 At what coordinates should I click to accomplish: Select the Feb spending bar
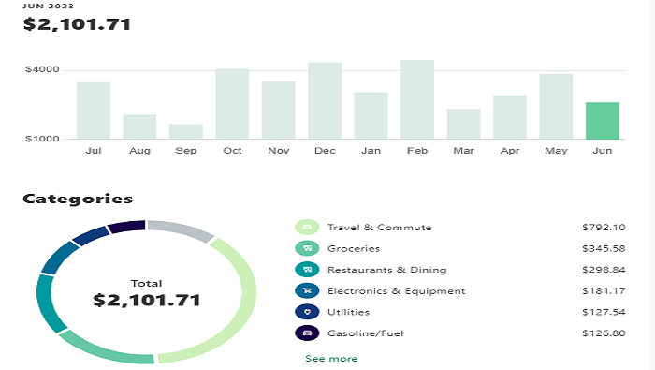(x=417, y=99)
